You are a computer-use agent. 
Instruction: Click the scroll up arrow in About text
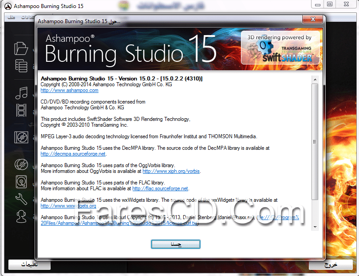315,80
